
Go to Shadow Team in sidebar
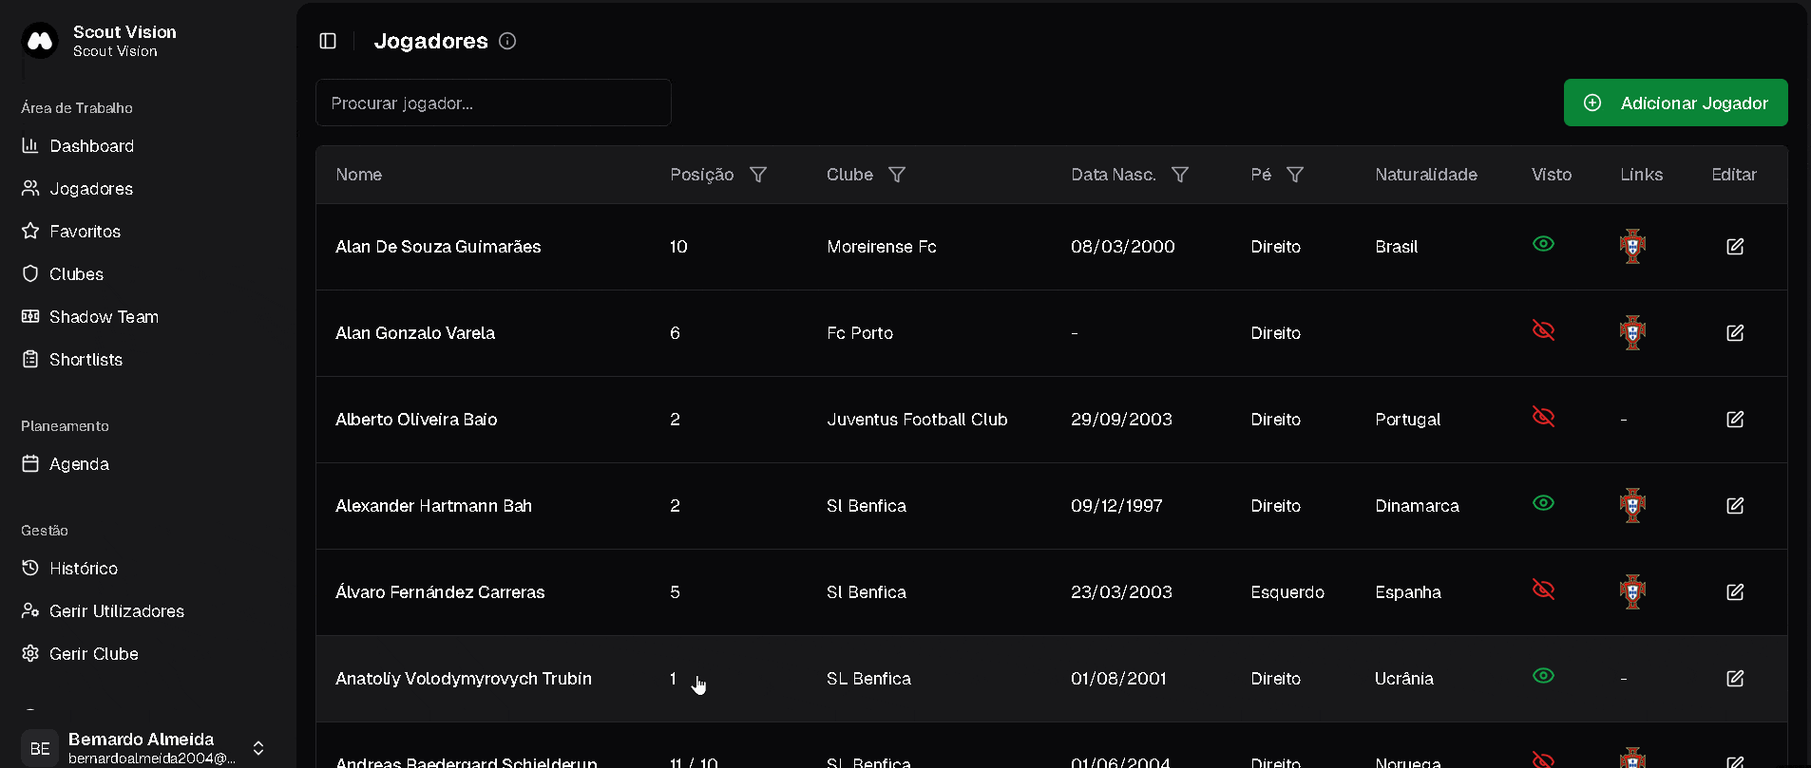[104, 317]
